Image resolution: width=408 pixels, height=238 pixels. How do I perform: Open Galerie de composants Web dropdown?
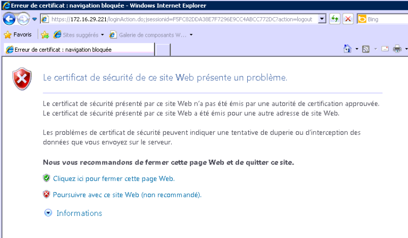point(152,35)
